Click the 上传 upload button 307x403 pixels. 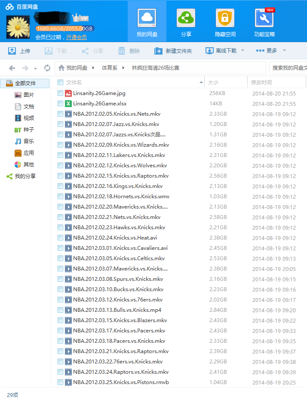[x=19, y=51]
